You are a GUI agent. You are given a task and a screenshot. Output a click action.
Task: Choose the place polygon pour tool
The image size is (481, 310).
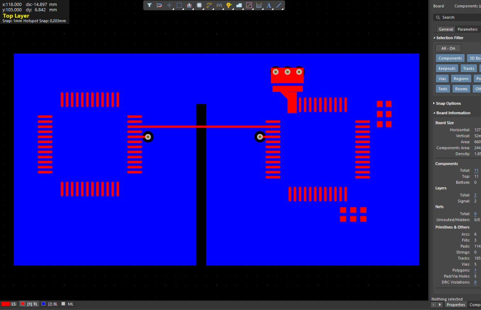(x=239, y=5)
